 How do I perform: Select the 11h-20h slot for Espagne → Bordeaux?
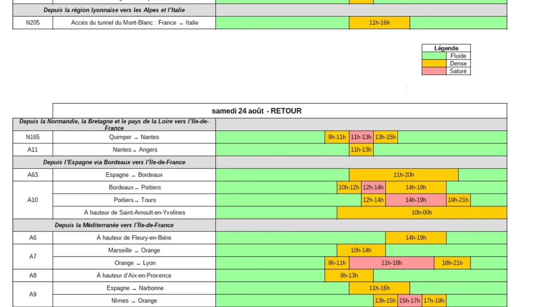403,175
